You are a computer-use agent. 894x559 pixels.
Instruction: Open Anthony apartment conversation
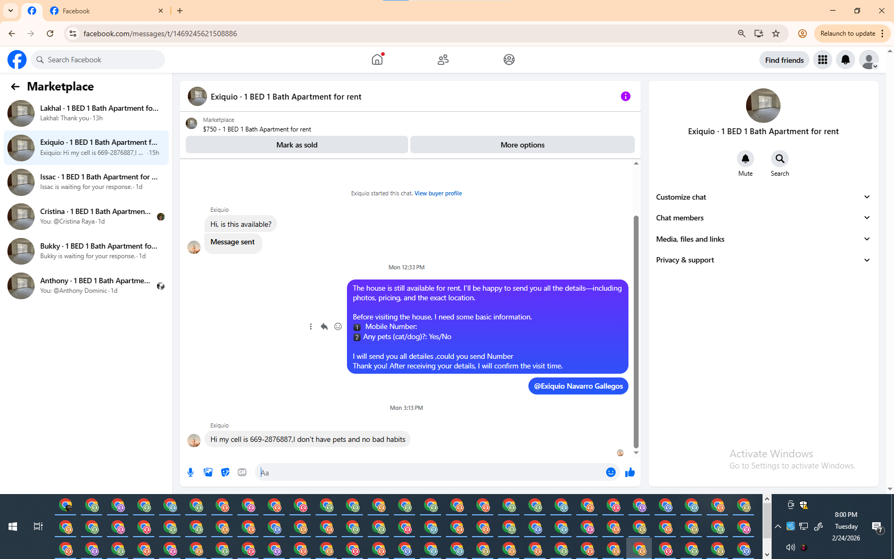coord(86,286)
